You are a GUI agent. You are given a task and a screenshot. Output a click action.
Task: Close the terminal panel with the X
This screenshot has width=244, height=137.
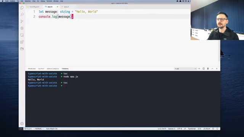click(x=217, y=68)
